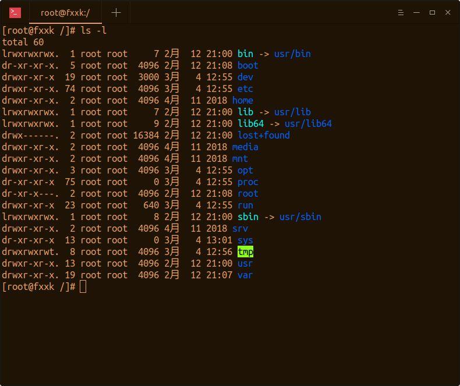
Task: Select the root@fxxk:/ tab
Action: [x=65, y=13]
